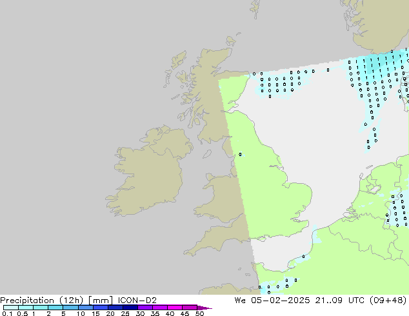Select the 40–45 mm pink legend swatch

(175, 308)
